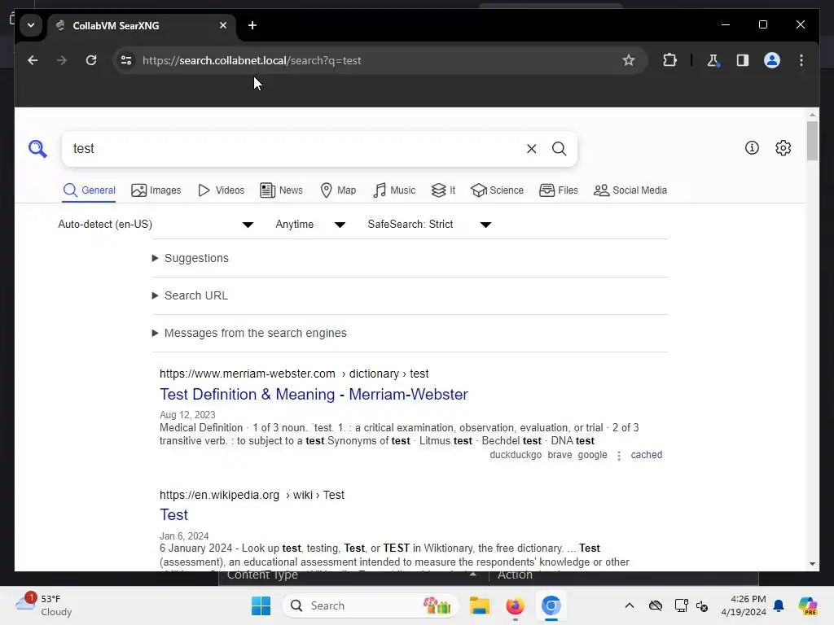Screen dimensions: 834x625
Task: Open the Wikipedia Test result
Action: pos(174,515)
